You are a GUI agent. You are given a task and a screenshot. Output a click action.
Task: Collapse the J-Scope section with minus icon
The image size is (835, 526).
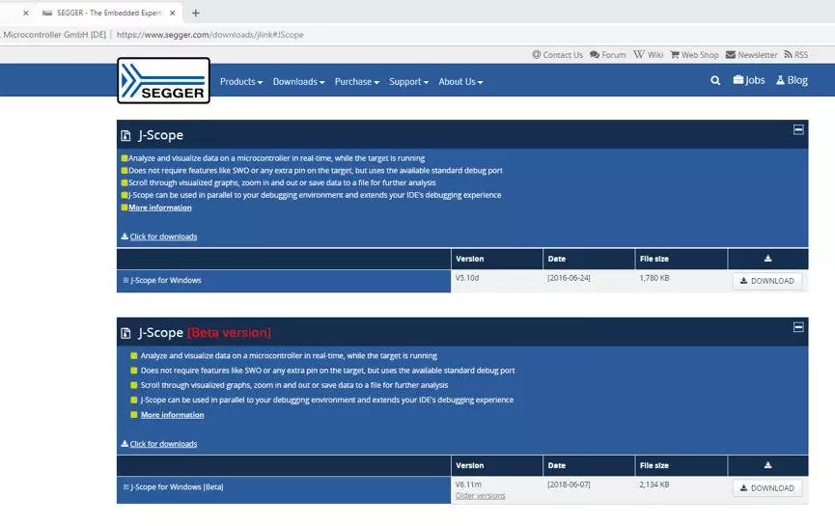point(798,129)
